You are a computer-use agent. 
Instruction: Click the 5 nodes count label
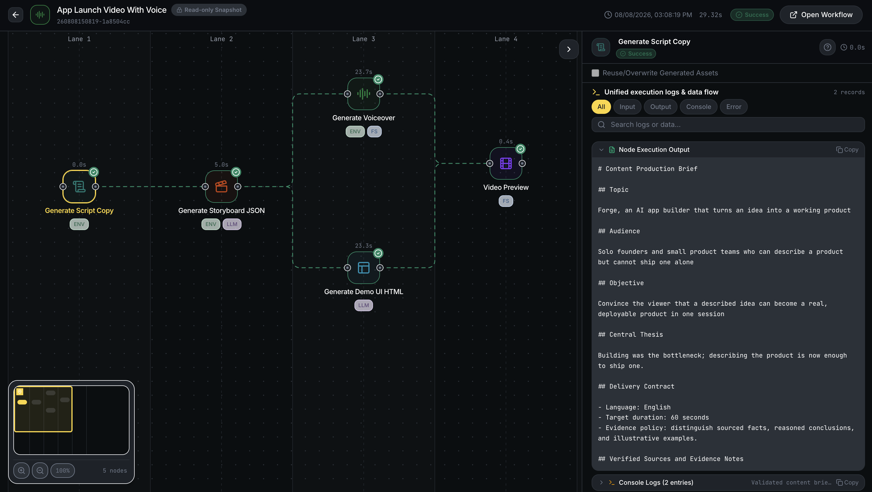click(x=115, y=471)
